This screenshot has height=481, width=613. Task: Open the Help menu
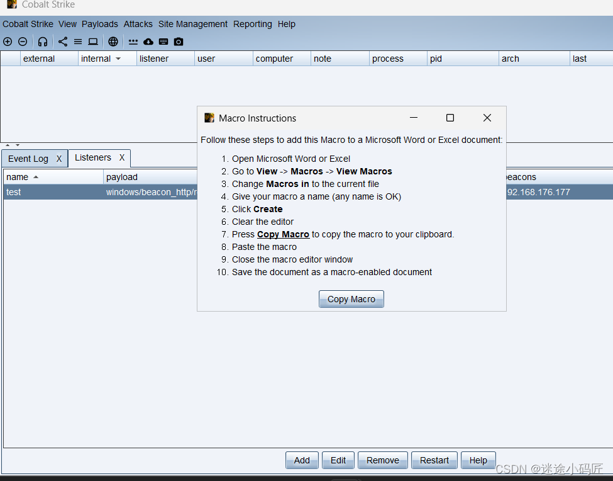coord(287,24)
